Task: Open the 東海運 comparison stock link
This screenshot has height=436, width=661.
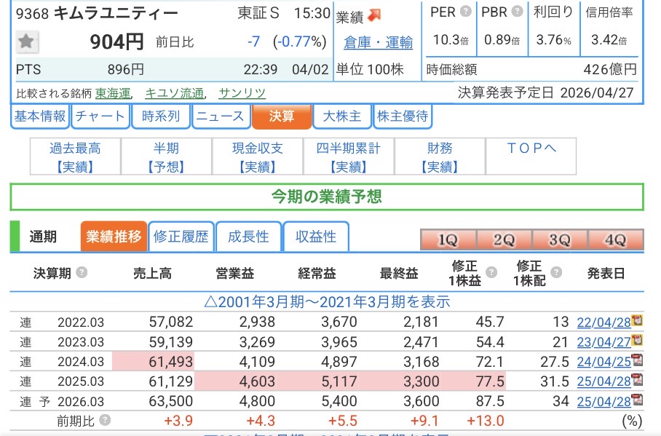Action: (113, 93)
